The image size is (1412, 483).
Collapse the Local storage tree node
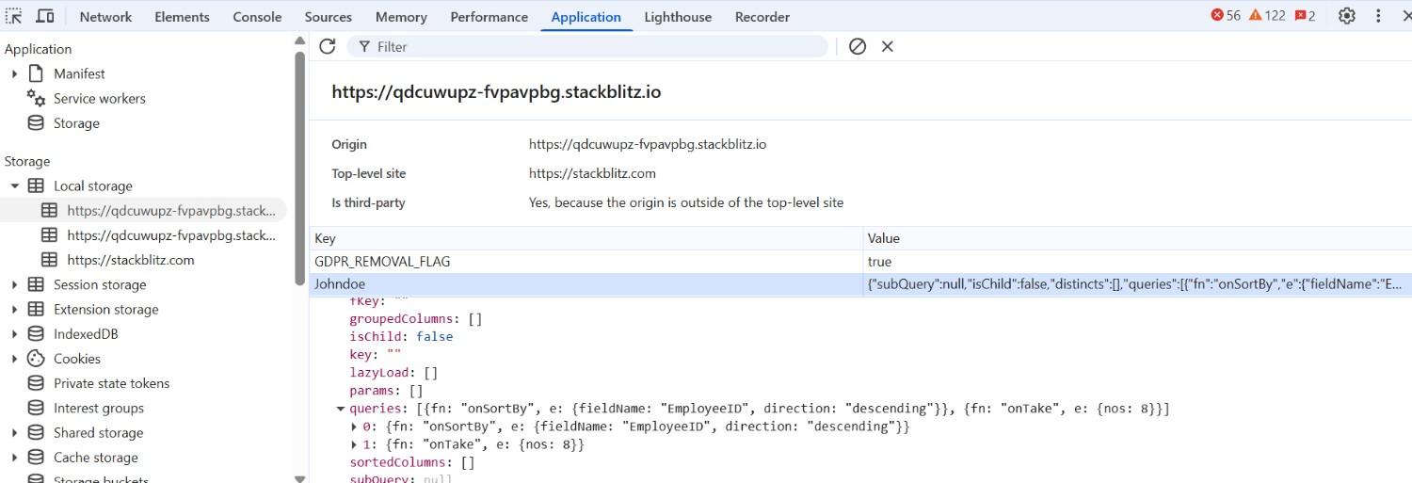tap(14, 186)
